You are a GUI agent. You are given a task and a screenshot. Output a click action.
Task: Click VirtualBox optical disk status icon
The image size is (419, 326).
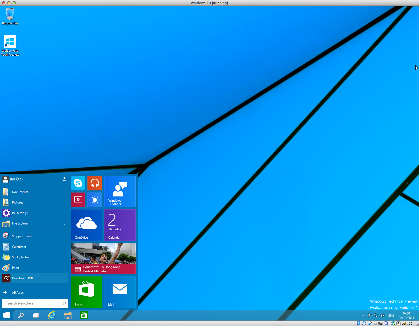(364, 323)
